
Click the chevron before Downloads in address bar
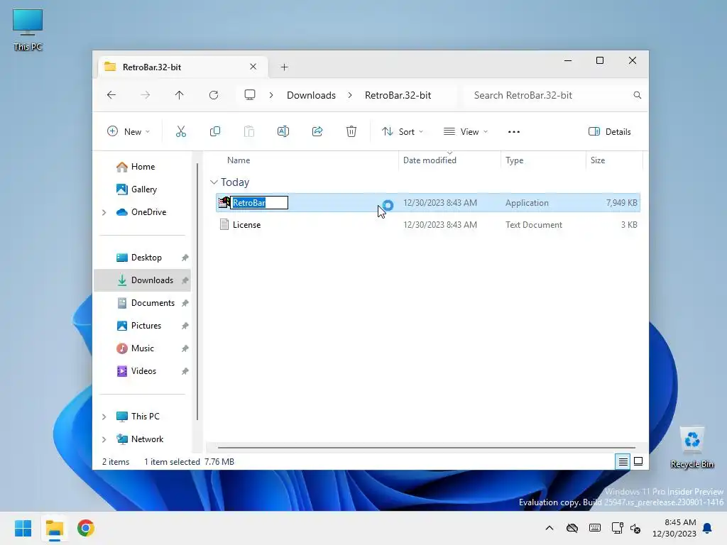pos(271,95)
